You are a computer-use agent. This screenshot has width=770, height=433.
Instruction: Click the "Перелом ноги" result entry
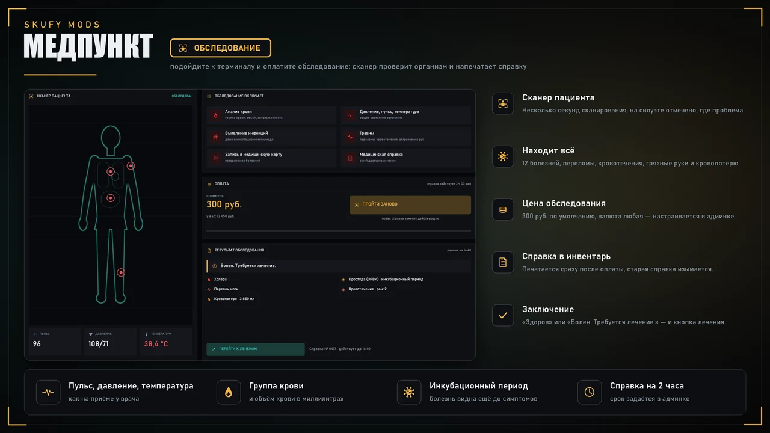click(x=223, y=289)
